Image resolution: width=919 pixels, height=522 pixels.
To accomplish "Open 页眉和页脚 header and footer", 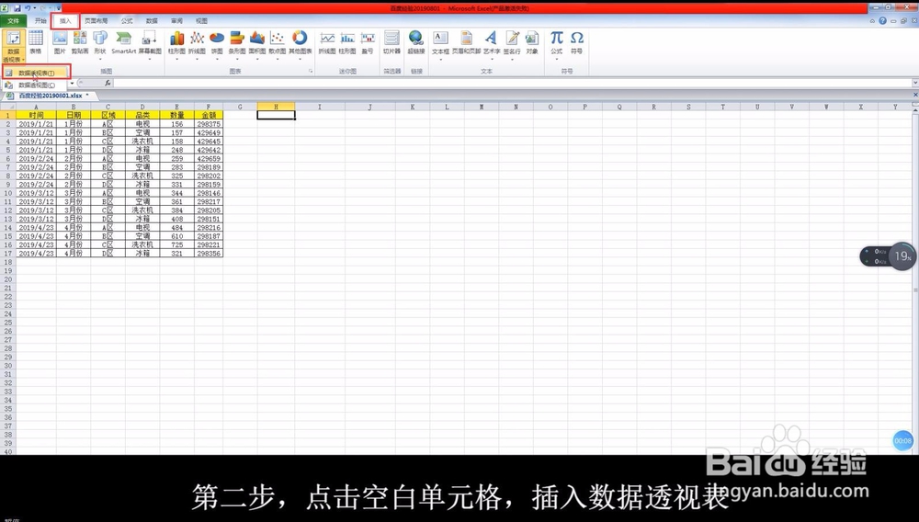I will click(x=467, y=42).
